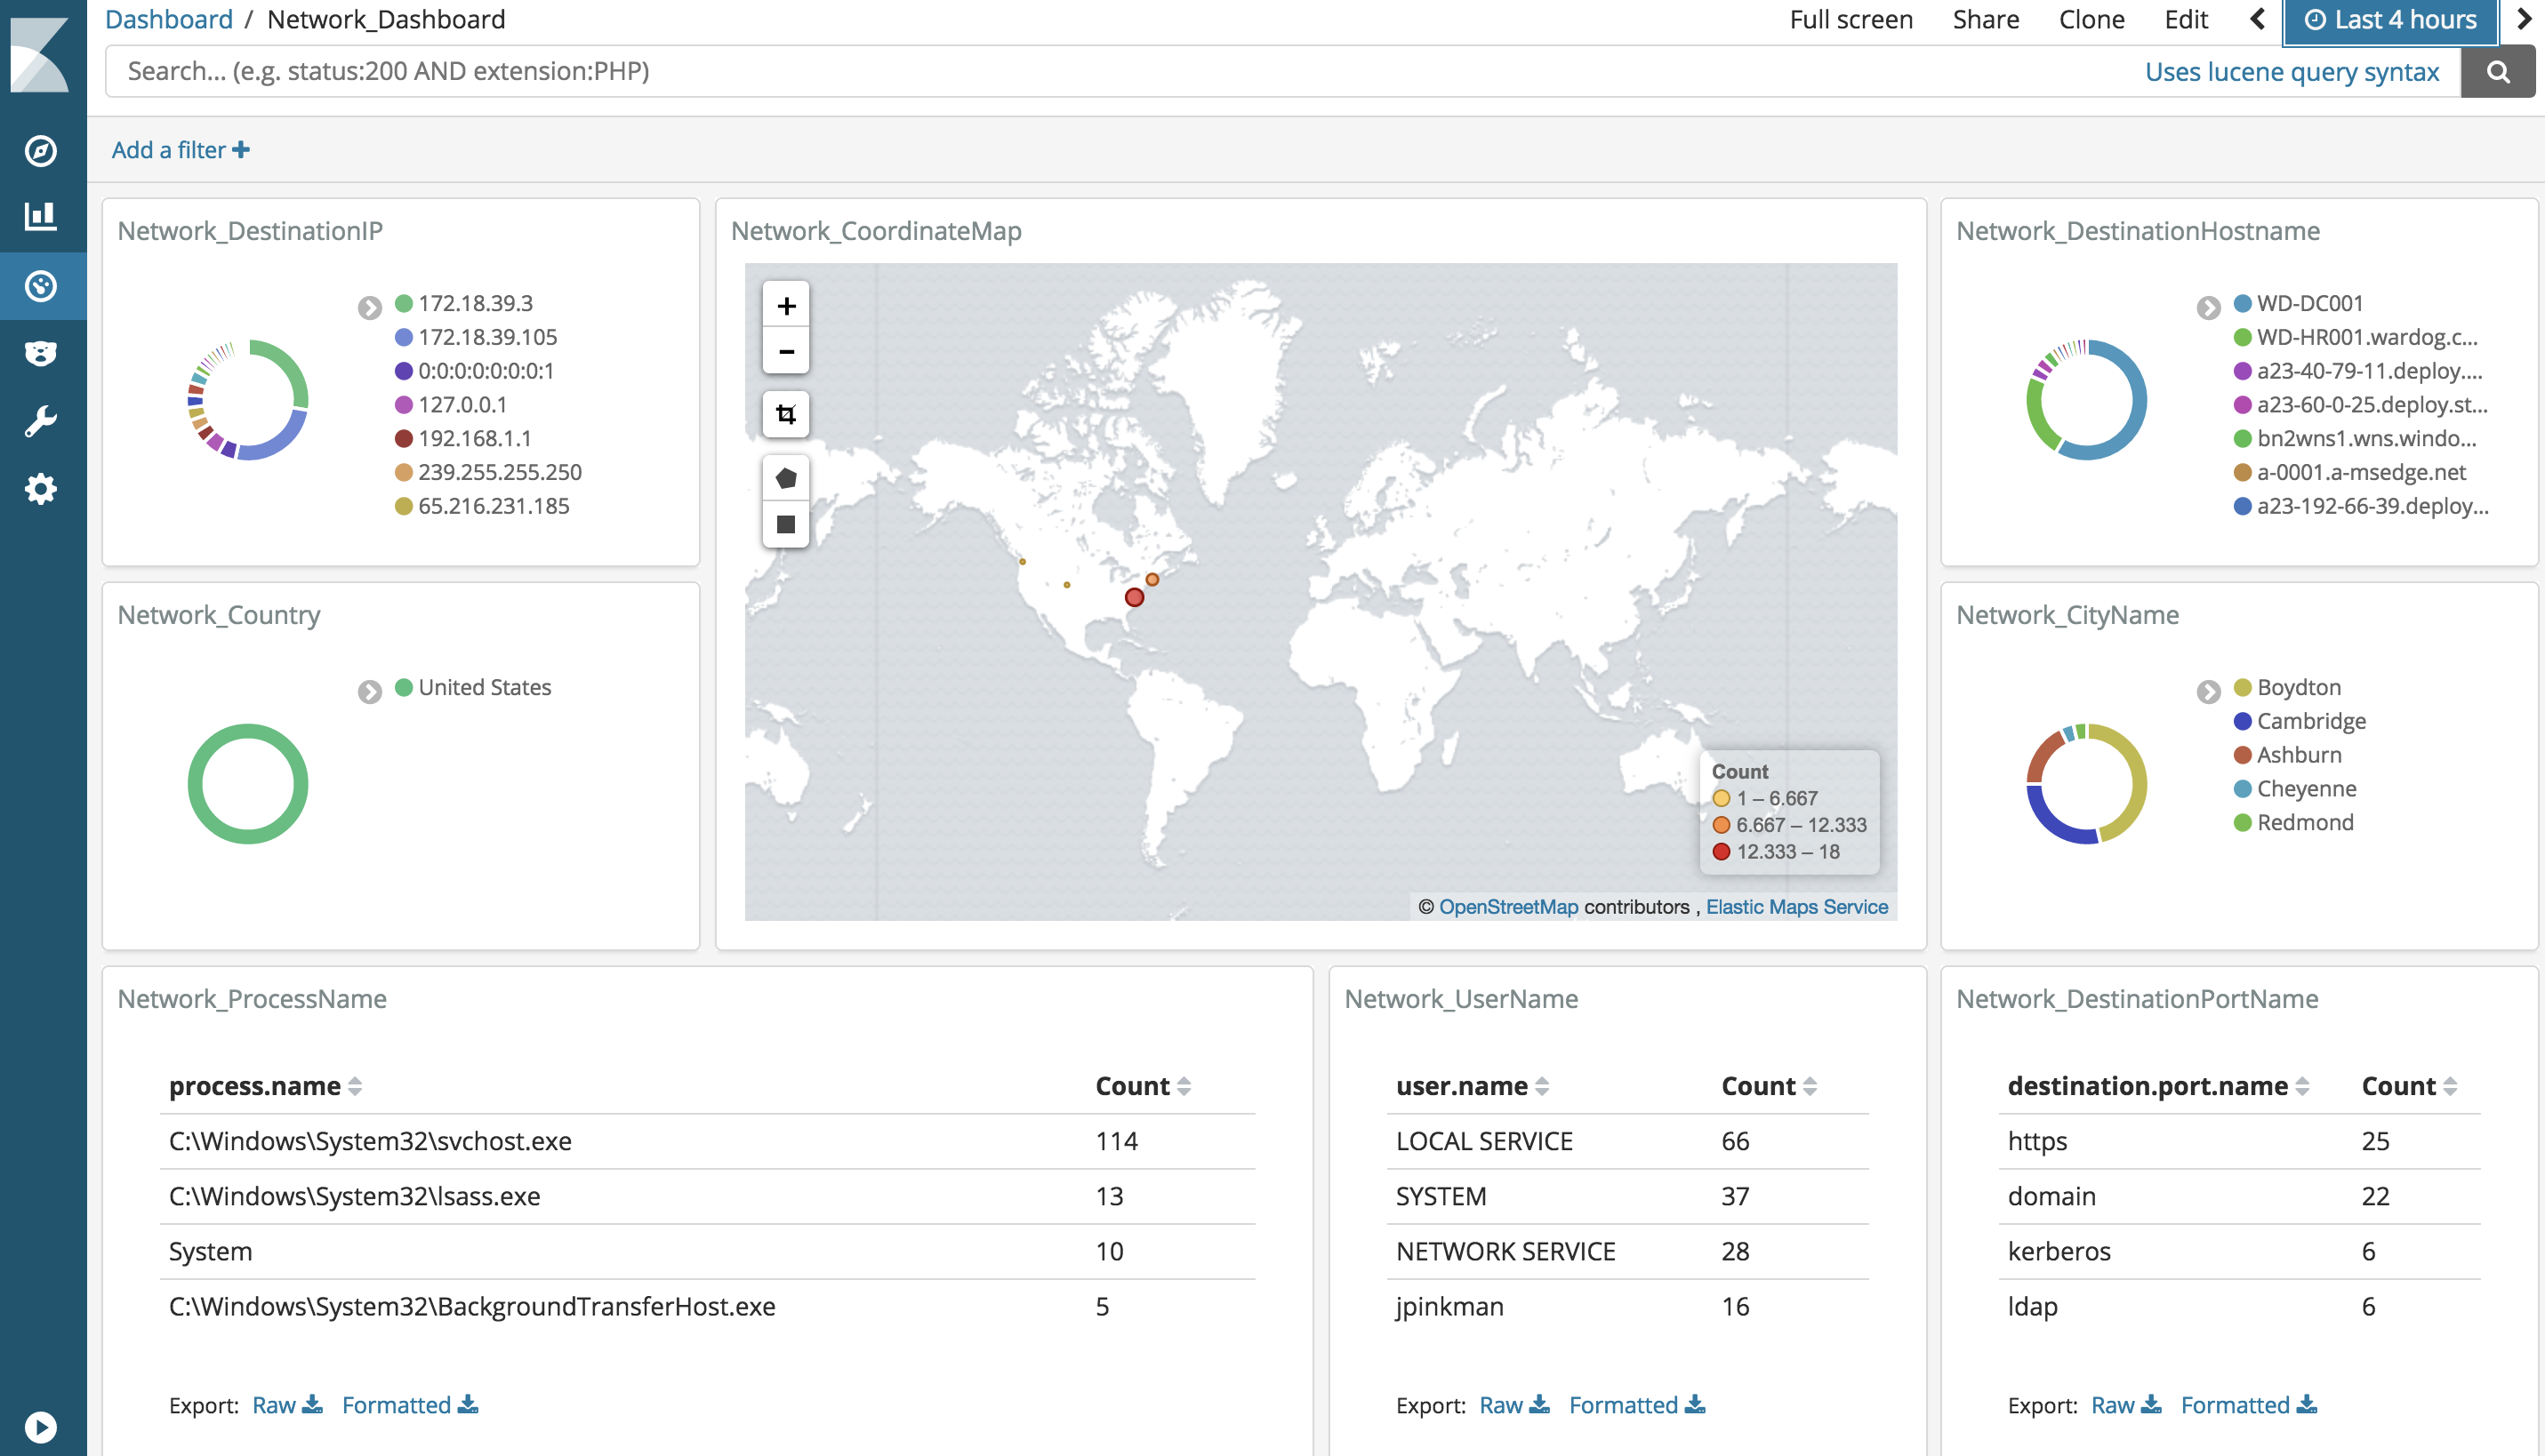Select the draw rectangle map tool
The image size is (2545, 1456).
pyautogui.click(x=786, y=524)
